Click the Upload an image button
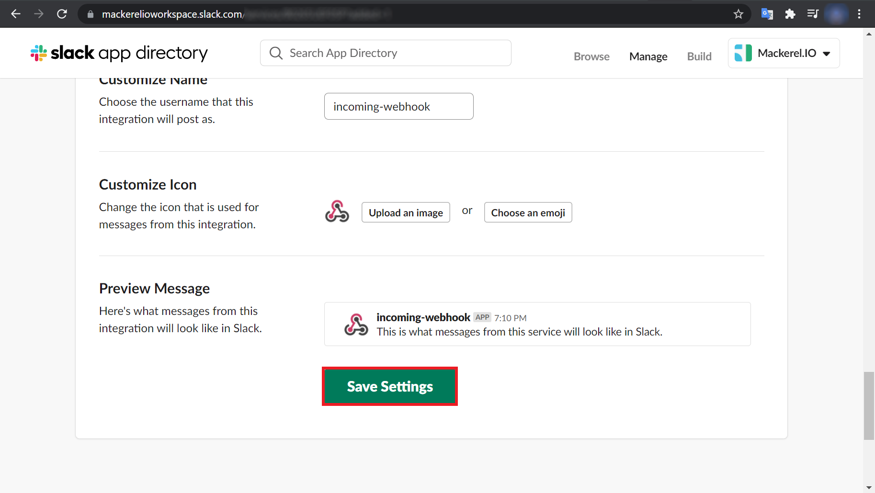The height and width of the screenshot is (493, 875). click(x=406, y=212)
